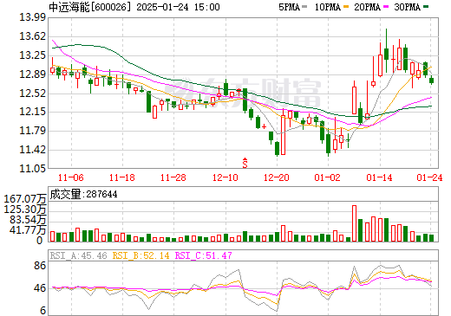Viewport: 451px width, 316px height.
Task: Select the 30PMA legend label
Action: pos(408,7)
